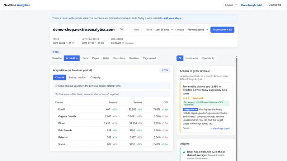Click the Last updated 03:30 AM value

click(x=116, y=43)
